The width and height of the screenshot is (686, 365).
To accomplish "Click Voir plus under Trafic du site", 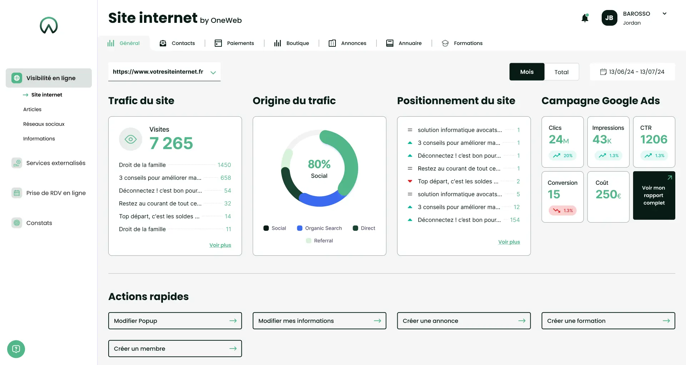I will tap(220, 245).
